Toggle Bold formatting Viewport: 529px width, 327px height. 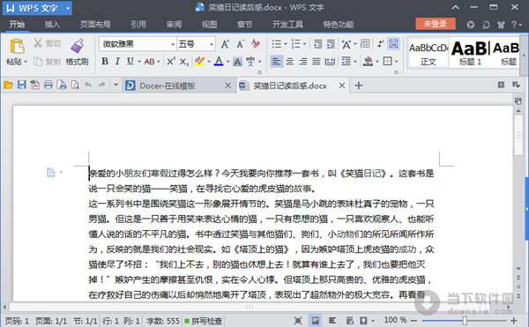105,62
